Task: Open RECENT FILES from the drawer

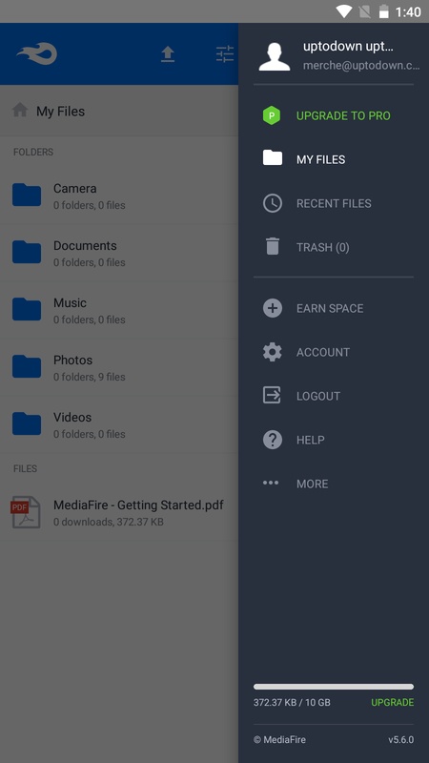Action: [x=334, y=203]
